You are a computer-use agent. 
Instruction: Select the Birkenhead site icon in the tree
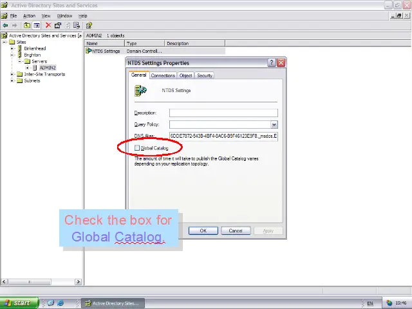coord(20,48)
